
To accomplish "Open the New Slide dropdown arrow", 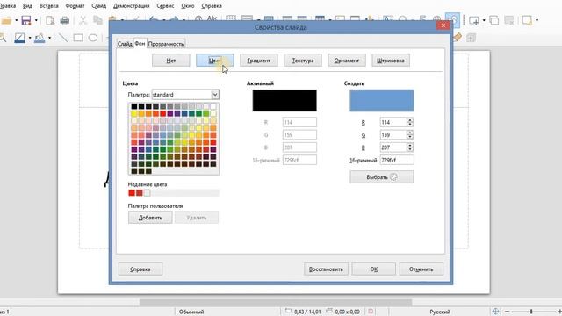I will click(484, 20).
